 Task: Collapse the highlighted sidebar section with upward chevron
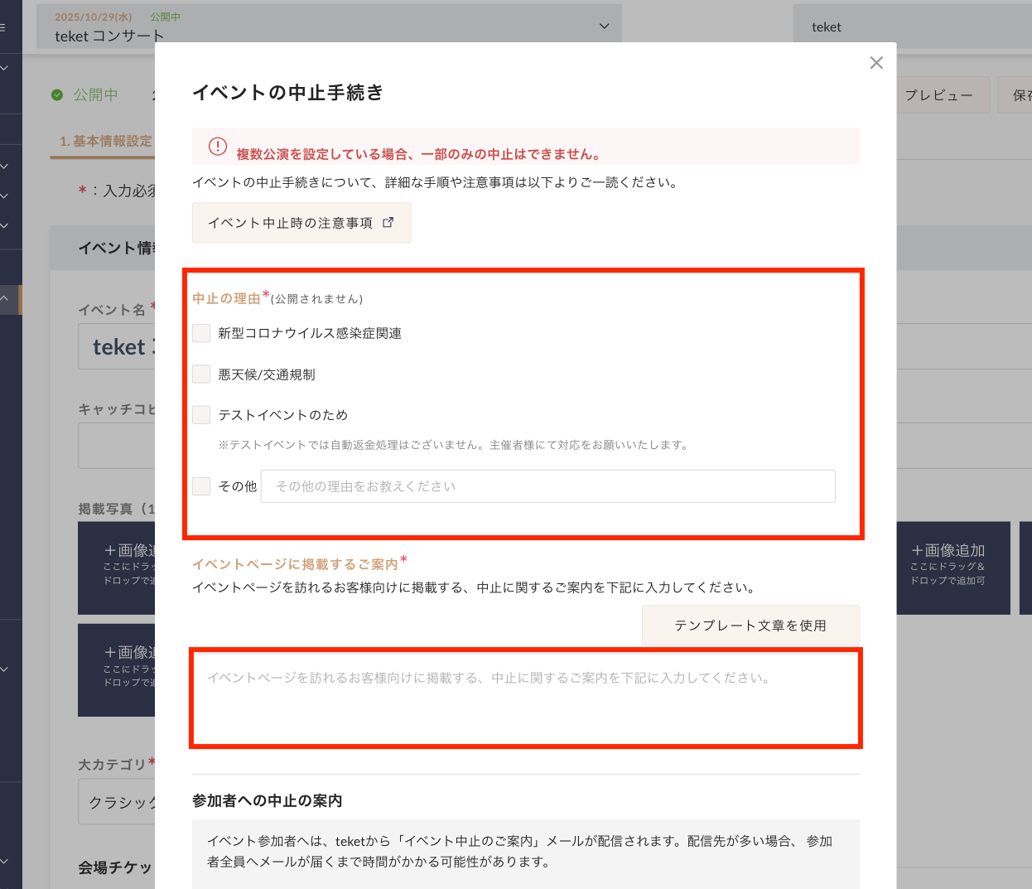5,298
